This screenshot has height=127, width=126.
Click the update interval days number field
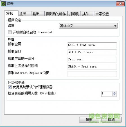(107, 94)
